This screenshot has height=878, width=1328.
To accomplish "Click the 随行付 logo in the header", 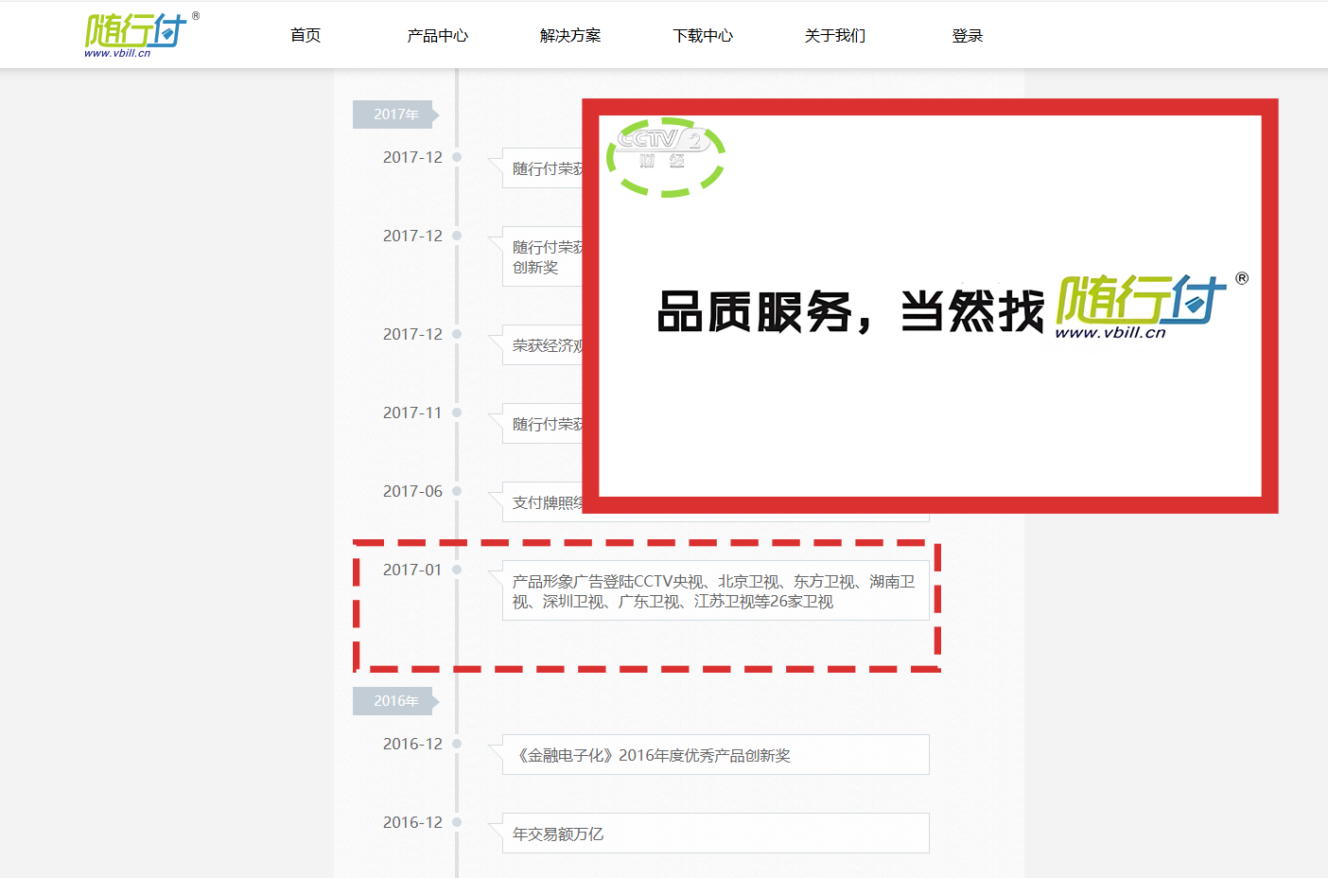I will [x=141, y=35].
